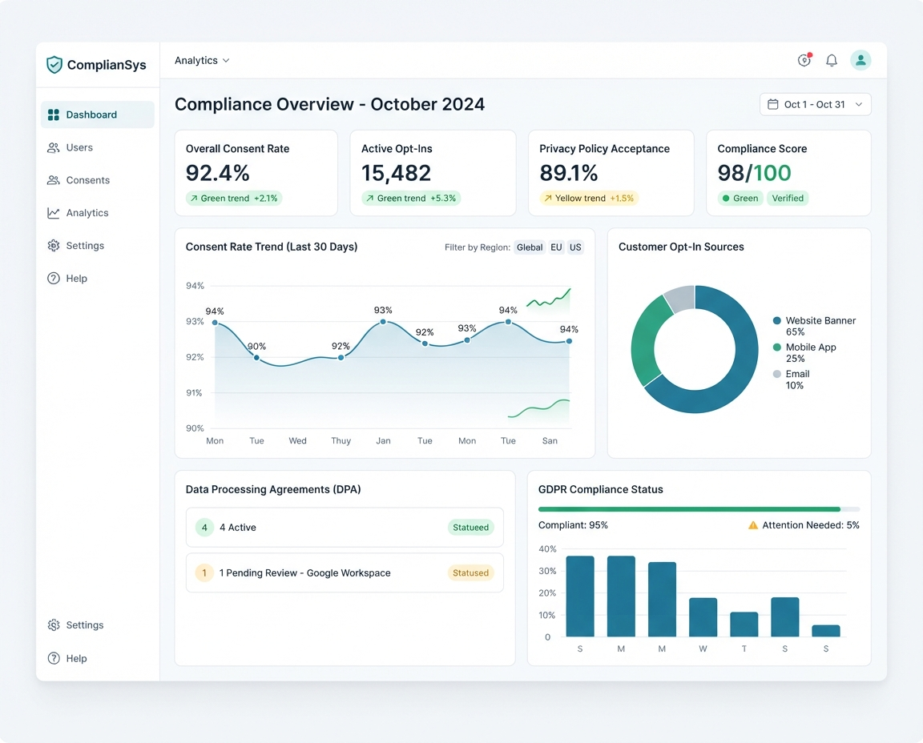923x743 pixels.
Task: Click the upper Settings gear icon
Action: pos(54,245)
